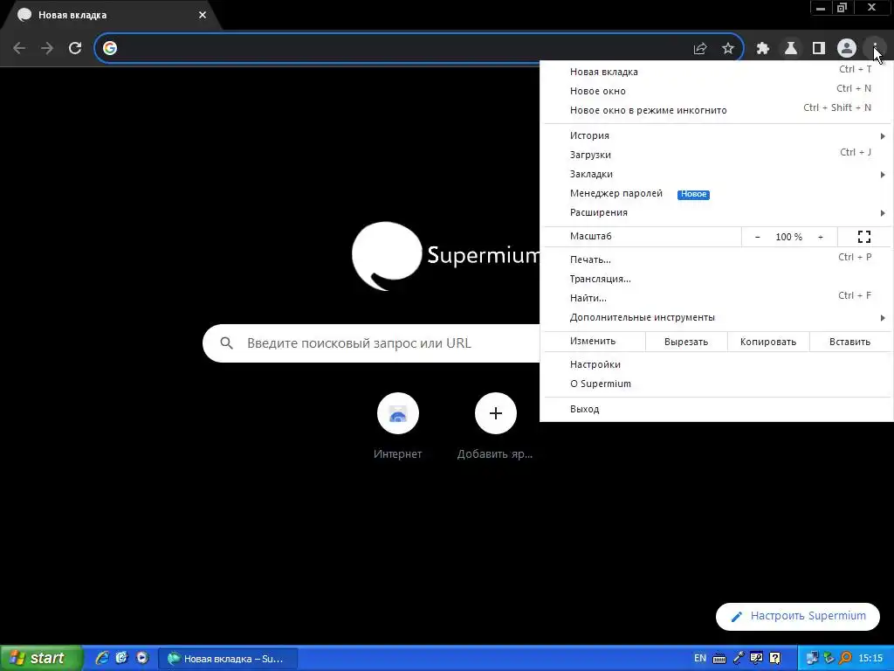Select 'Найти...' menu item

pyautogui.click(x=716, y=298)
